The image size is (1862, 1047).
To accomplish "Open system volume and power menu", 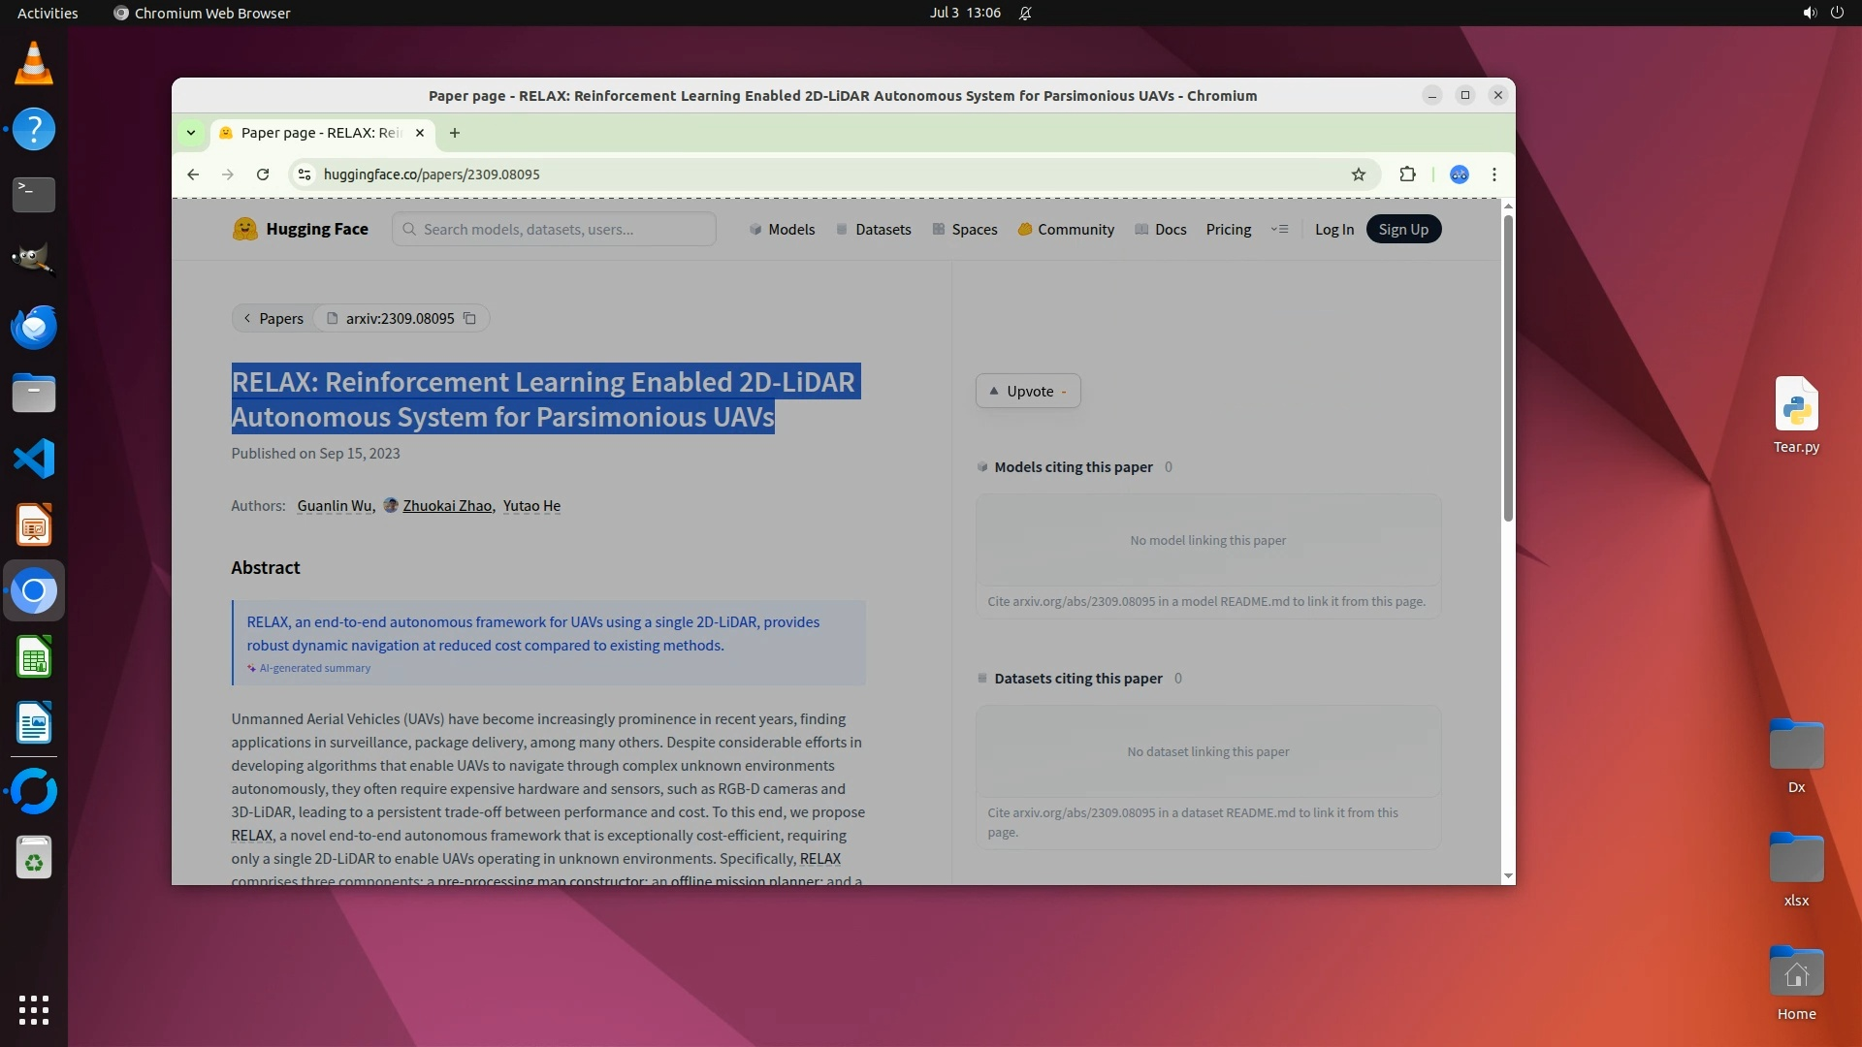I will click(1822, 13).
